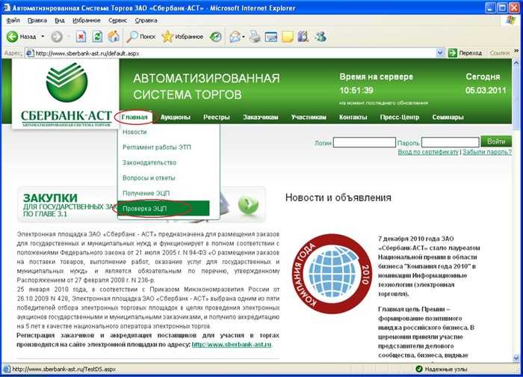The image size is (523, 377).
Task: Open the Back button history dropdown arrow
Action: (x=43, y=37)
